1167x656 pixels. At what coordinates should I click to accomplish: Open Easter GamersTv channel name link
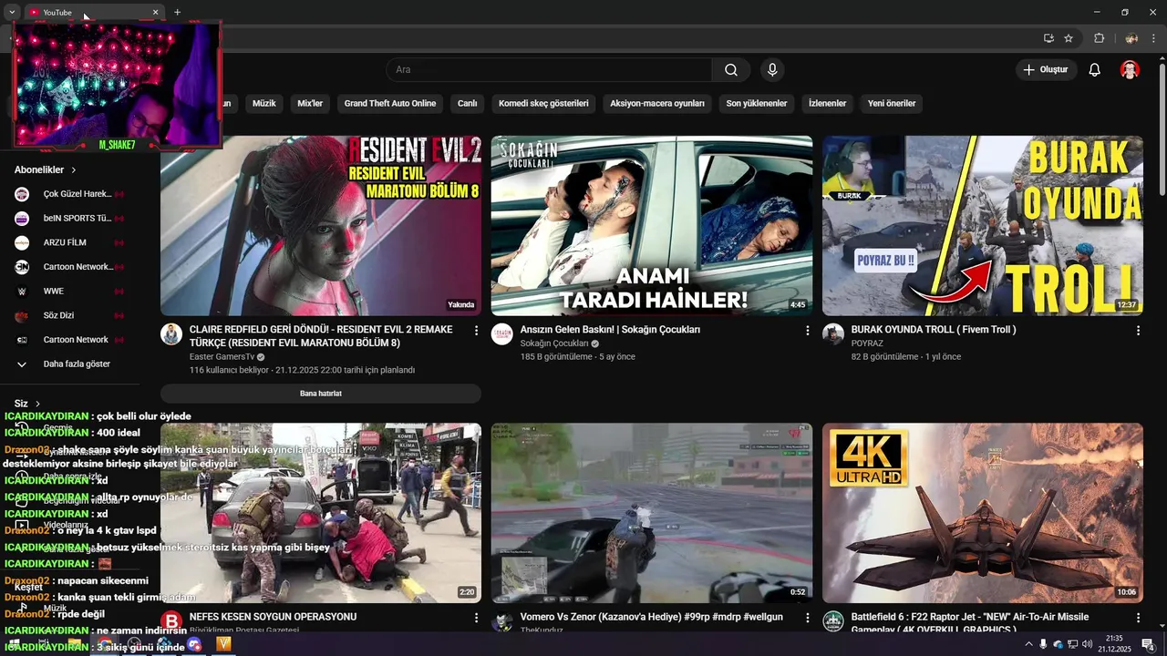222,357
